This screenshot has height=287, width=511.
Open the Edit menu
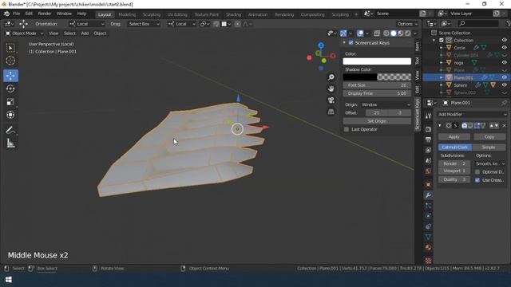click(x=29, y=14)
